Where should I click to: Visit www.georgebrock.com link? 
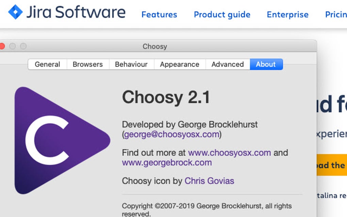pyautogui.click(x=167, y=163)
